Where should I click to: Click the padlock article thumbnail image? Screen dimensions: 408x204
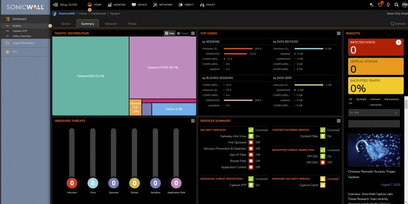click(x=374, y=150)
